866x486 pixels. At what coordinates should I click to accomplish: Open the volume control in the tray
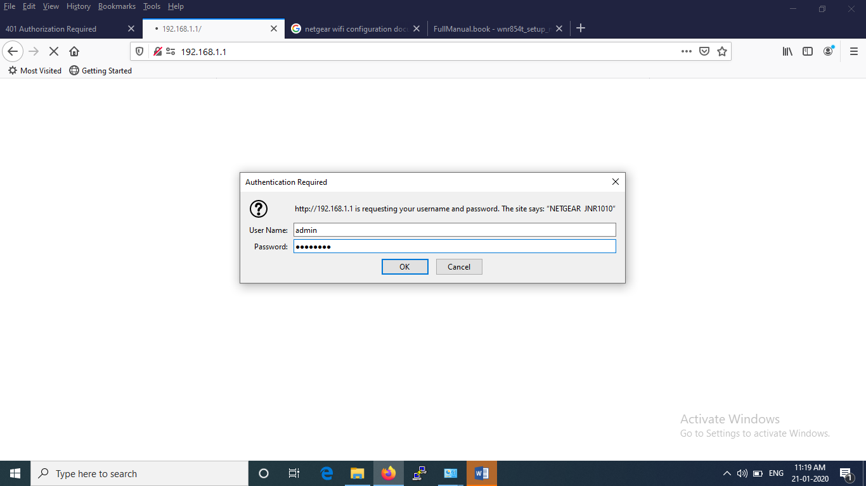pyautogui.click(x=742, y=473)
